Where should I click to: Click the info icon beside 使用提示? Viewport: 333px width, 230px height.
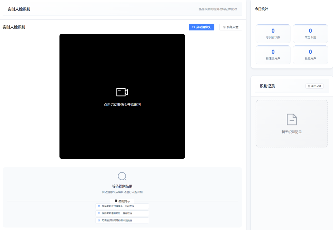116,201
